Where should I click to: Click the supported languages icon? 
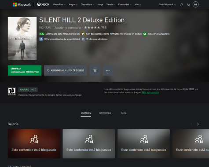[83, 39]
